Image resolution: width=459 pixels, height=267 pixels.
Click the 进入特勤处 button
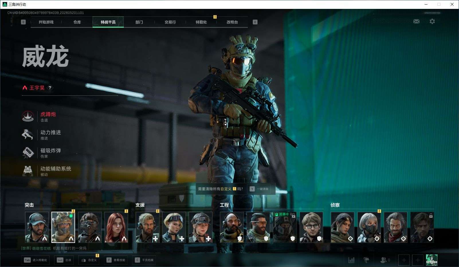point(36,260)
